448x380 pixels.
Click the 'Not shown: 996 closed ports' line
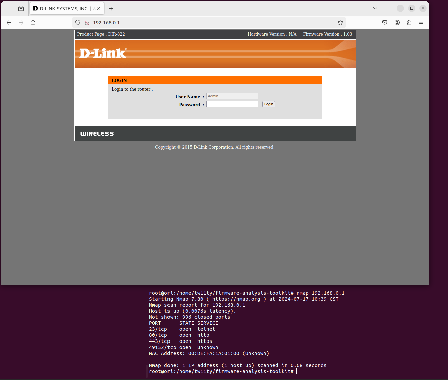coord(190,317)
